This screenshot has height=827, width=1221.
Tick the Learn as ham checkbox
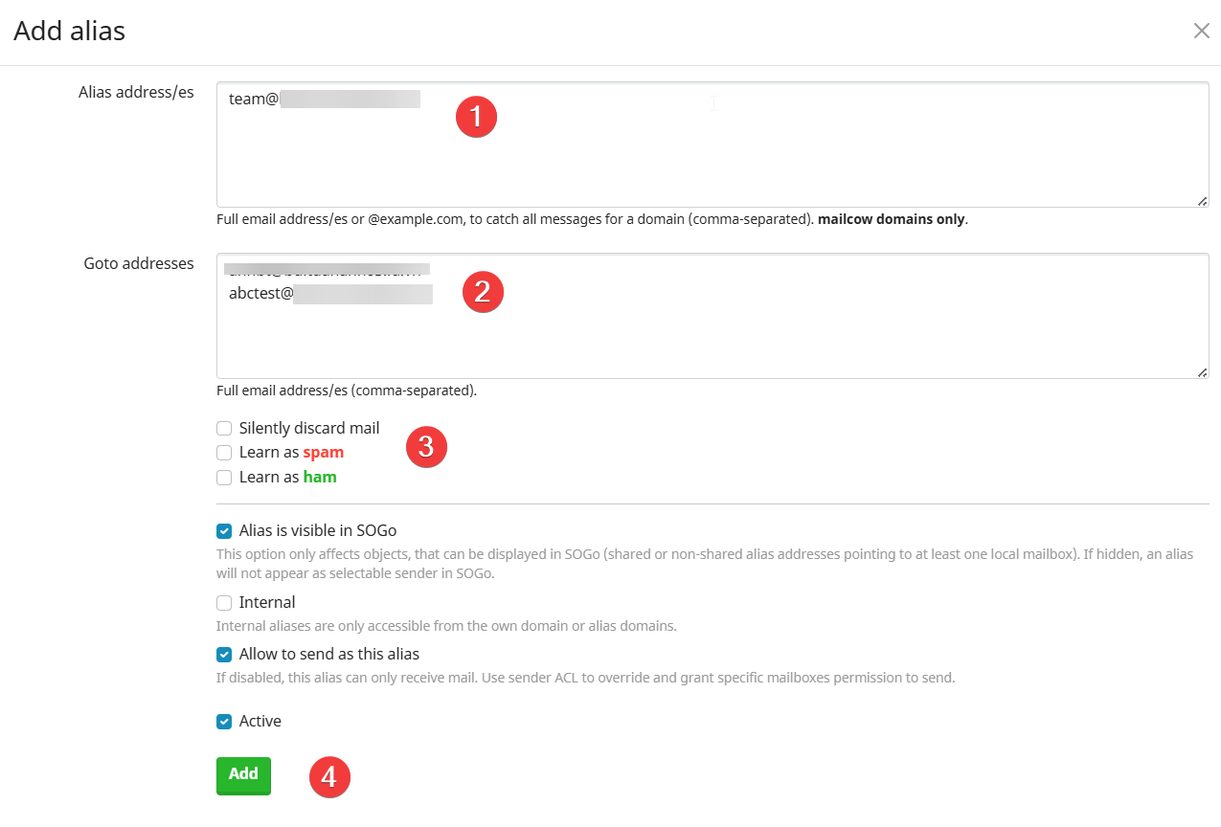(224, 478)
